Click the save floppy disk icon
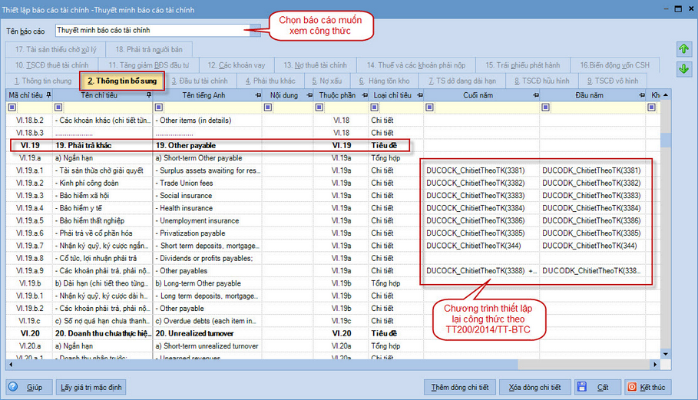This screenshot has width=698, height=400. [x=582, y=387]
